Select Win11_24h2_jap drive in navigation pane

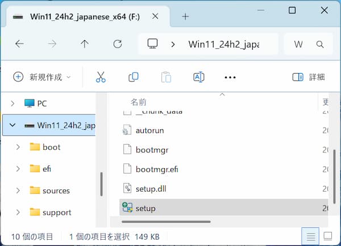(49, 125)
